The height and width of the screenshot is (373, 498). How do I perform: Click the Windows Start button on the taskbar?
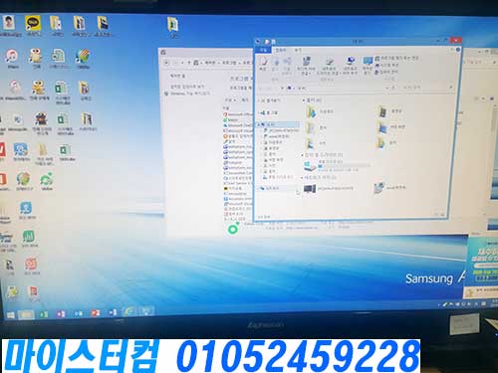10,314
